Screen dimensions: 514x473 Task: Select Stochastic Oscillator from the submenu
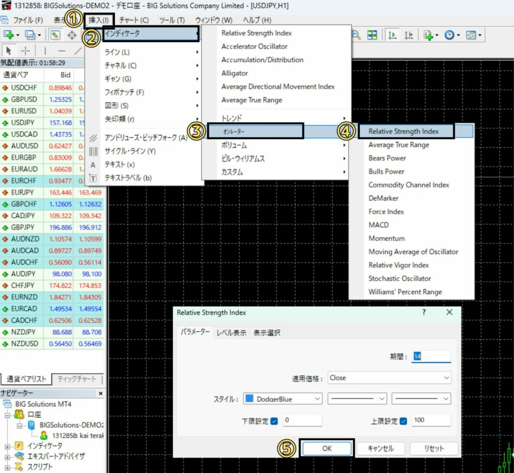point(400,278)
